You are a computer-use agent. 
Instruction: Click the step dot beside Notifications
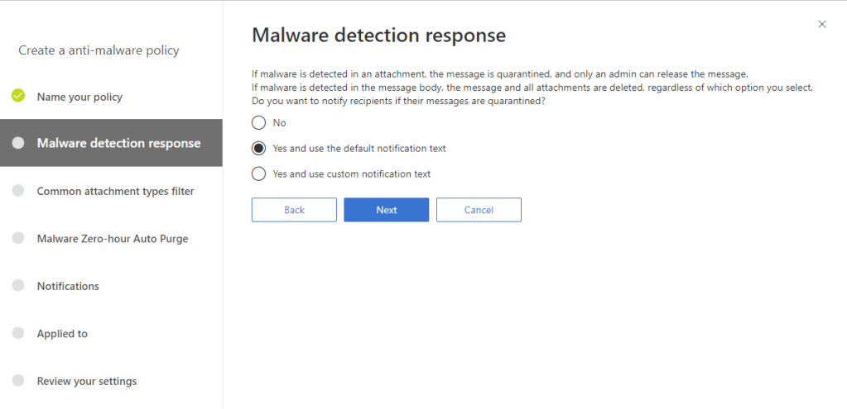[x=18, y=286]
